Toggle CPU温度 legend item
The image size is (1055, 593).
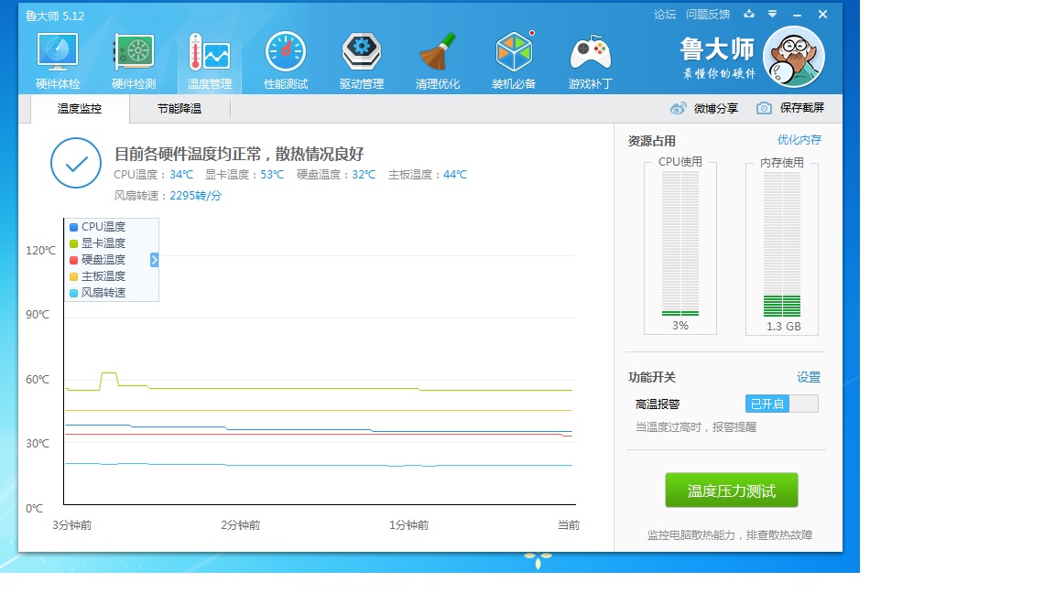98,227
